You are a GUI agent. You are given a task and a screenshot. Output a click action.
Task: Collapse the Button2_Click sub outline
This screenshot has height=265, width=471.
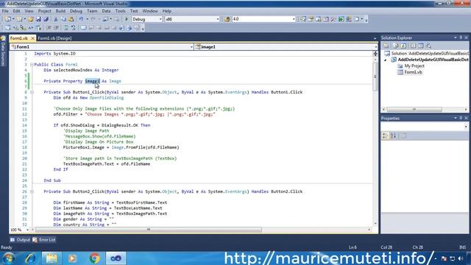pyautogui.click(x=32, y=191)
